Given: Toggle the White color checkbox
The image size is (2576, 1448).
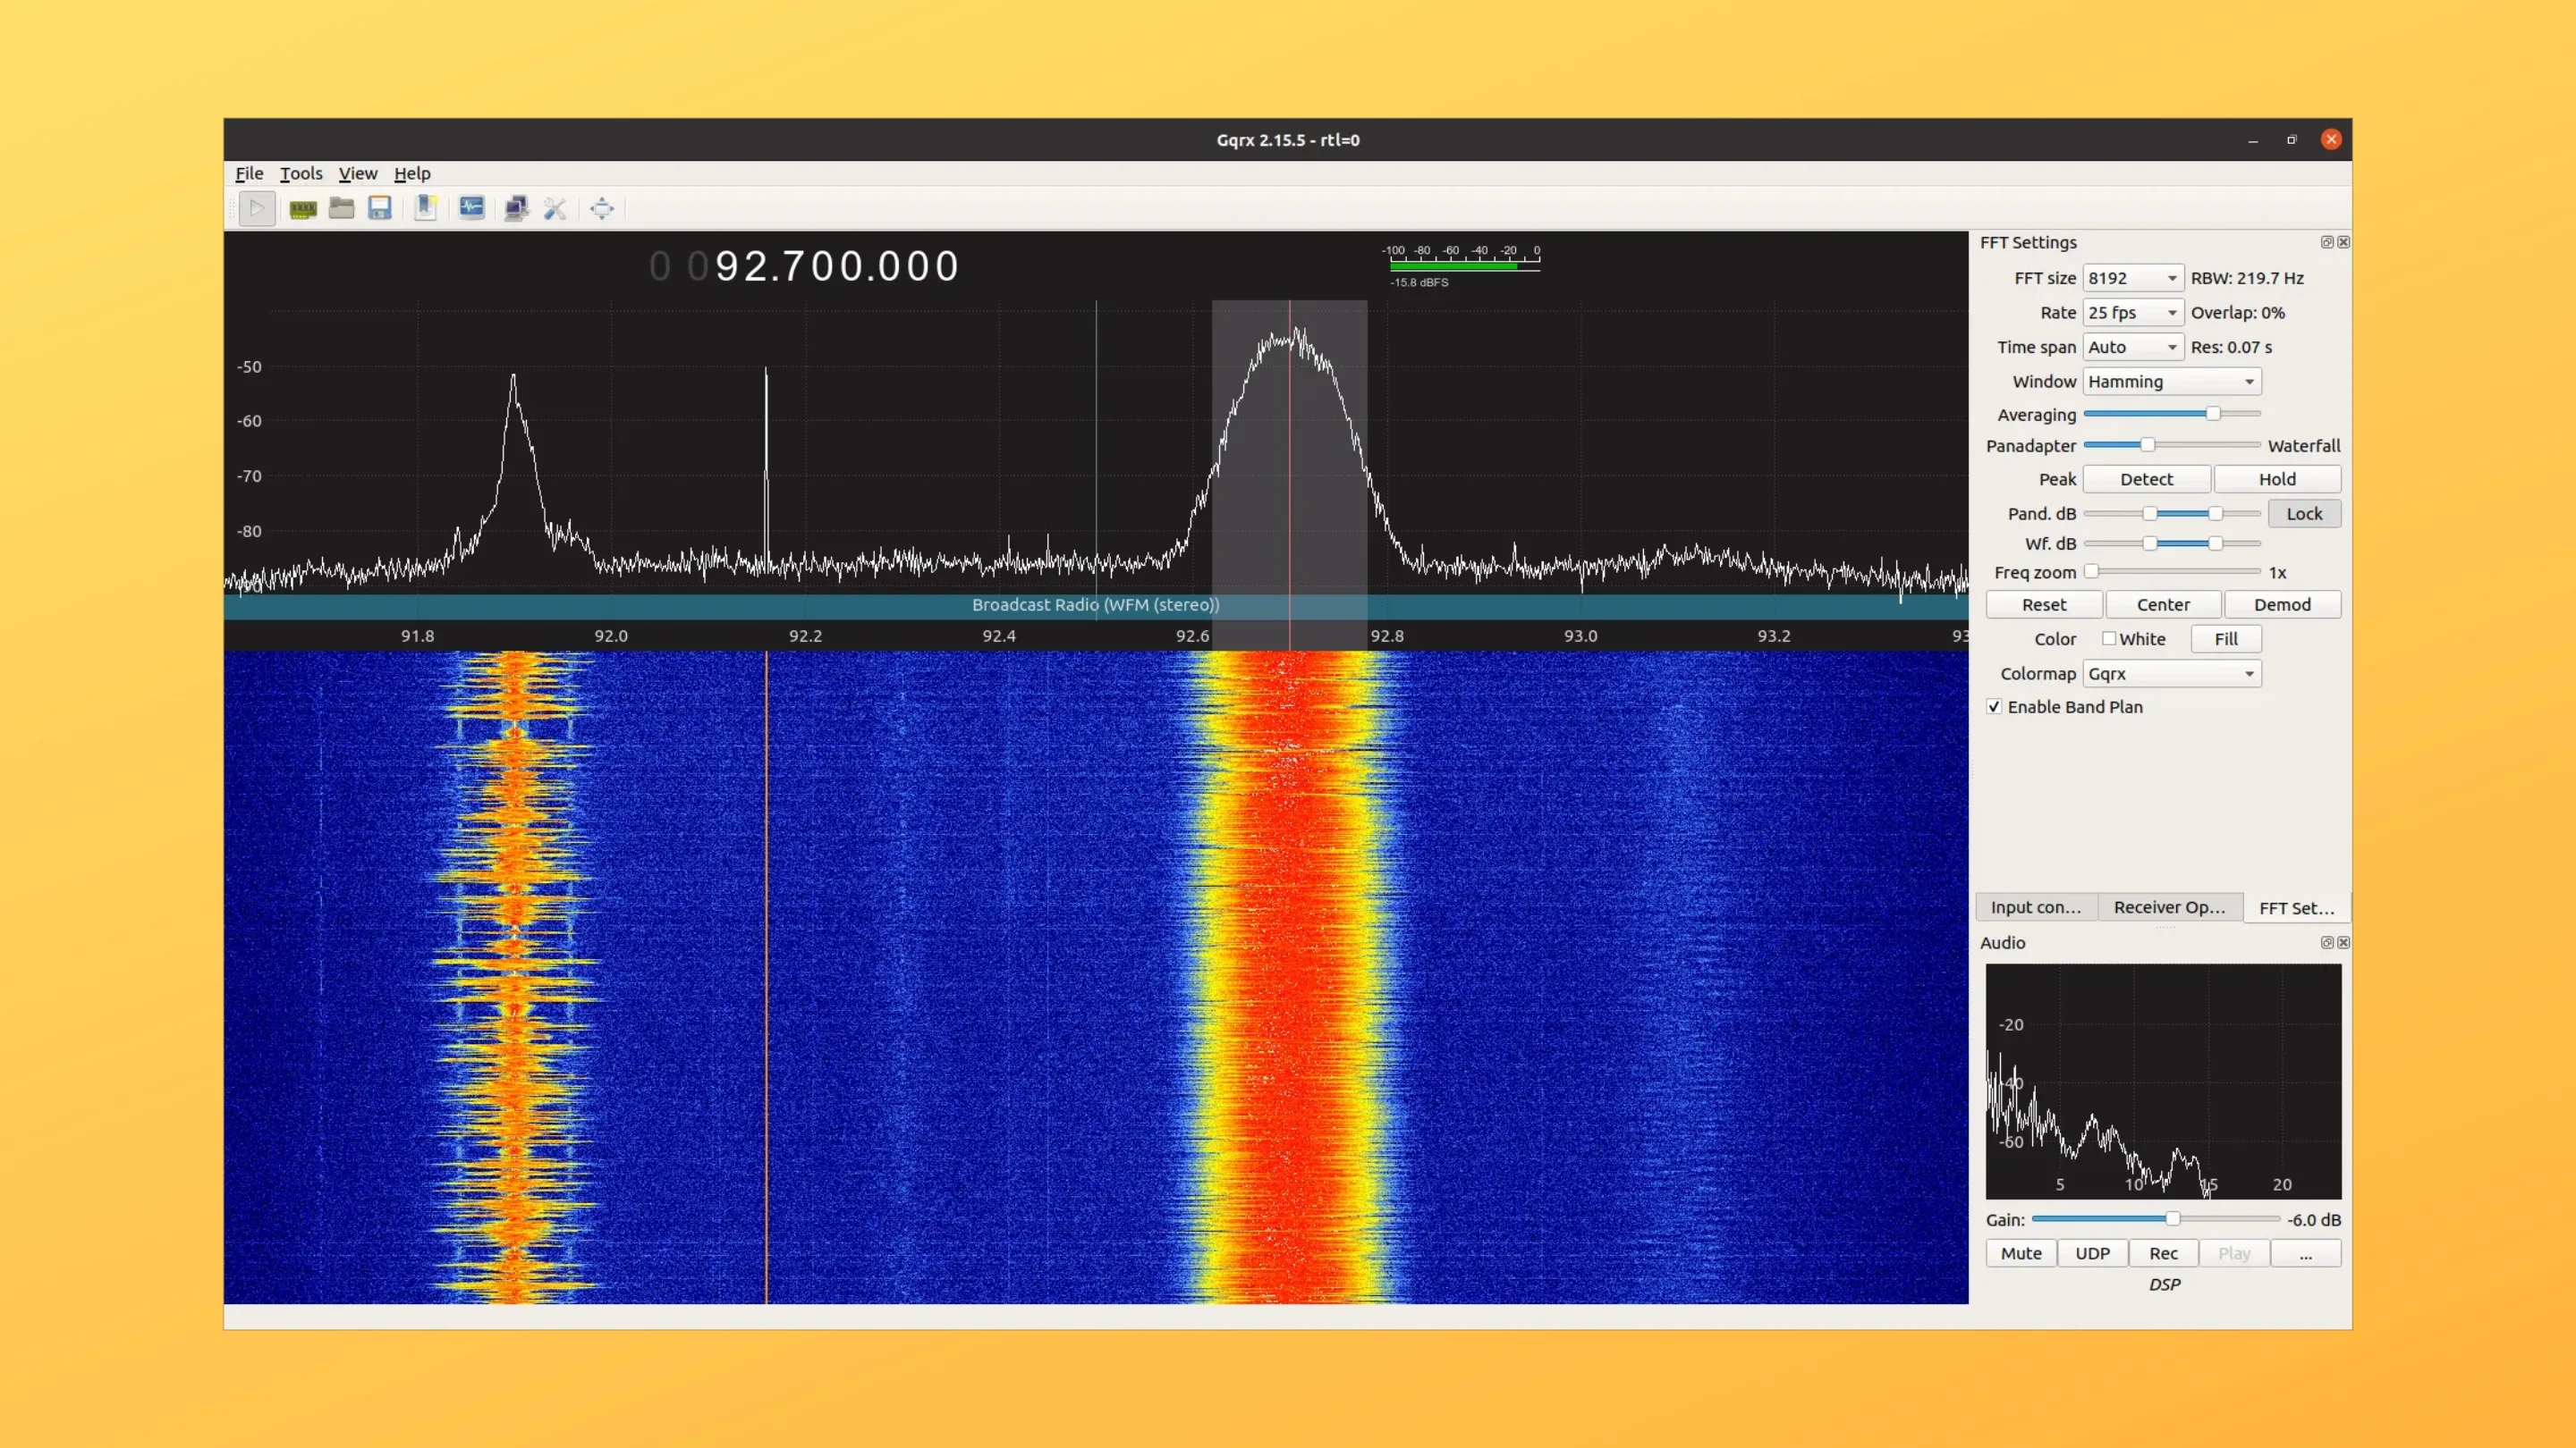Looking at the screenshot, I should 2108,638.
